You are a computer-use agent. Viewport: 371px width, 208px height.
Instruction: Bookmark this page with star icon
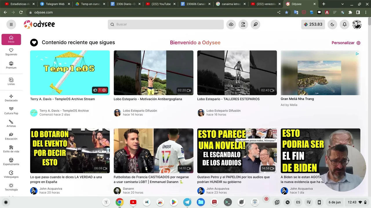(287, 12)
